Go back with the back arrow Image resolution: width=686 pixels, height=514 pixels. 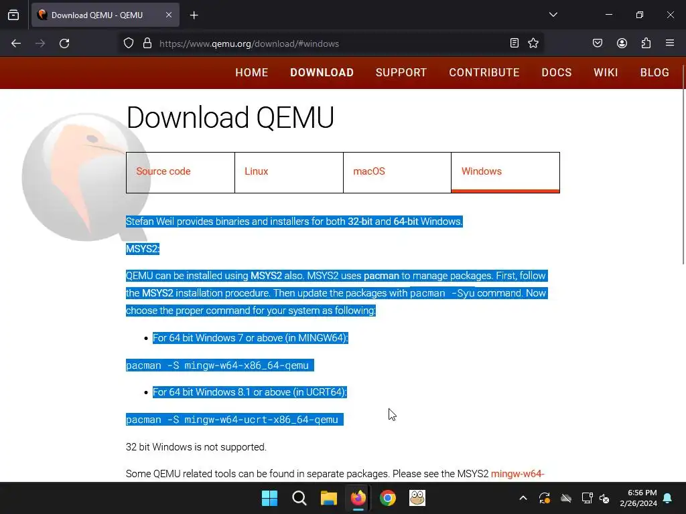pyautogui.click(x=16, y=44)
